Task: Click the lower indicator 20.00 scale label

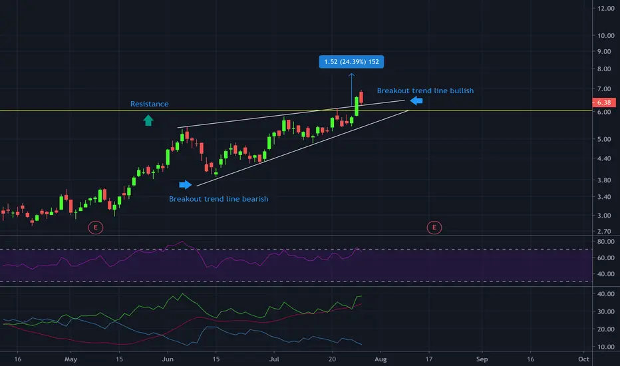Action: pyautogui.click(x=605, y=329)
